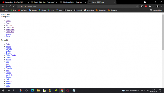Open the Bans link
The image size is (164, 93).
pyautogui.click(x=8, y=36)
